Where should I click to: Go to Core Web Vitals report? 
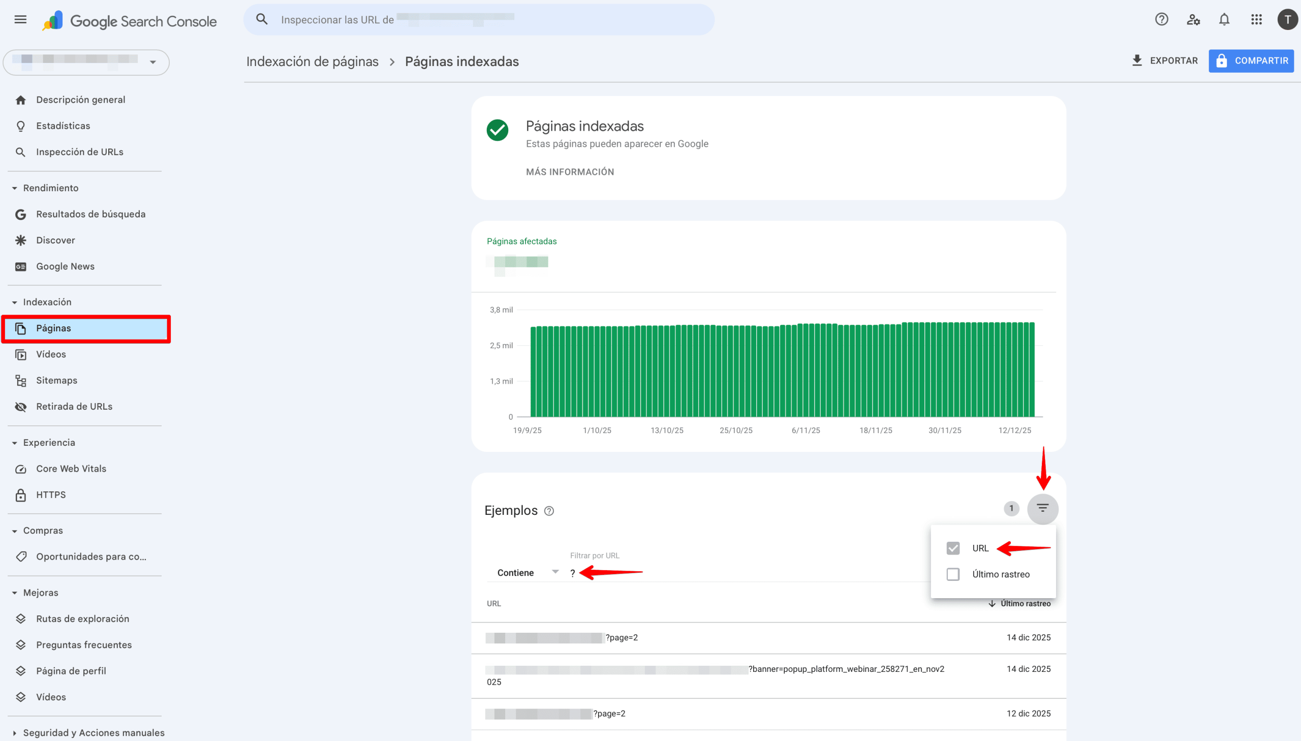tap(71, 469)
